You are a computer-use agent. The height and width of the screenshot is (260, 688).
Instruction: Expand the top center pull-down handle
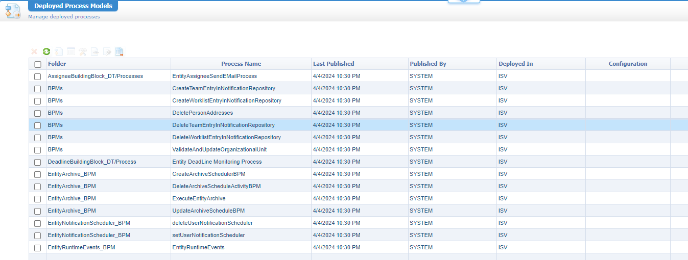[x=464, y=2]
